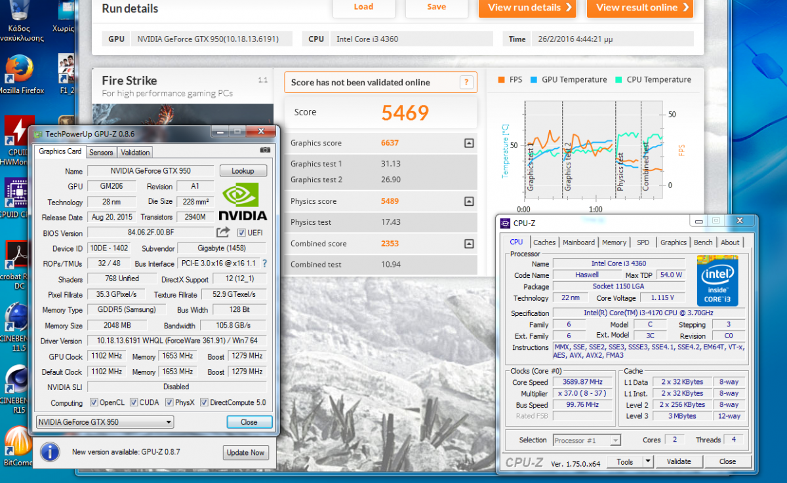Switch to the Sensors tab in GPU-Z

101,152
